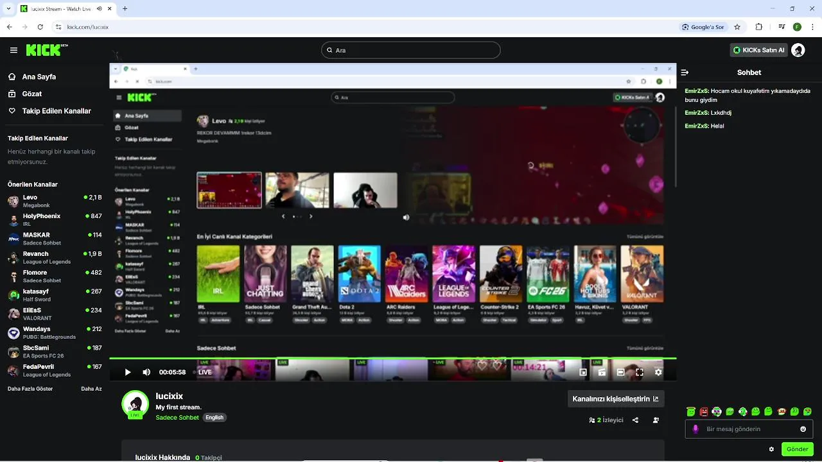Click the Google'a Sor button
This screenshot has height=462, width=822.
coord(703,27)
